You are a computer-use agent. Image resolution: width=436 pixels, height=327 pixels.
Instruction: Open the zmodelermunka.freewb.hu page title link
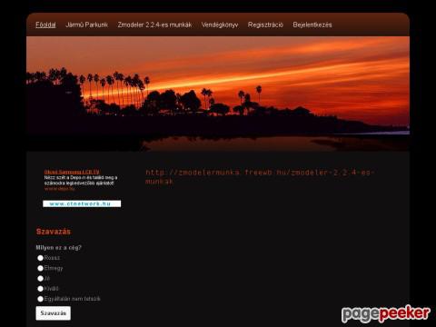(260, 177)
